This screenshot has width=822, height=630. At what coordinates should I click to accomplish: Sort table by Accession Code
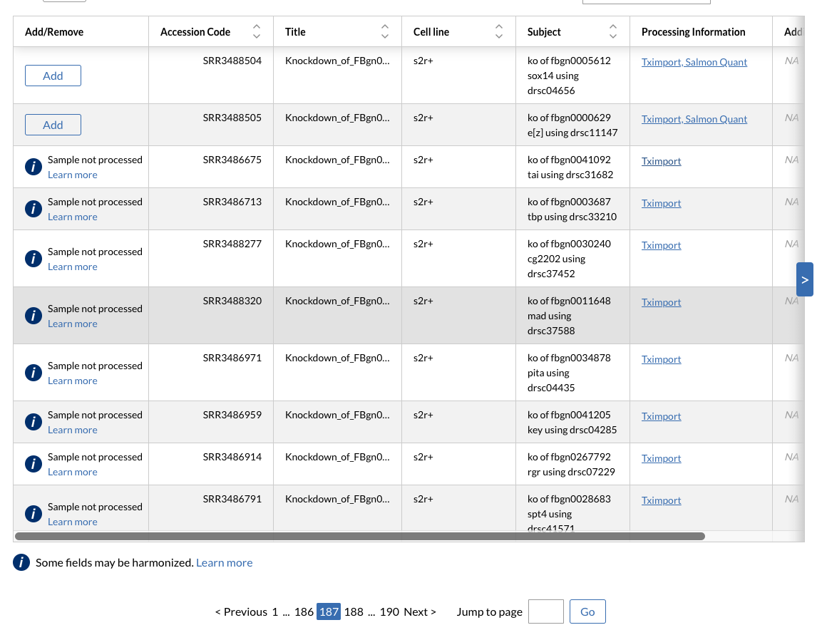pos(257,31)
